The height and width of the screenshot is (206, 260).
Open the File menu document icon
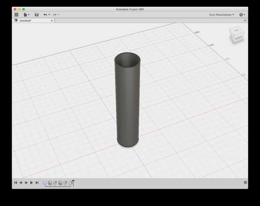(x=25, y=15)
